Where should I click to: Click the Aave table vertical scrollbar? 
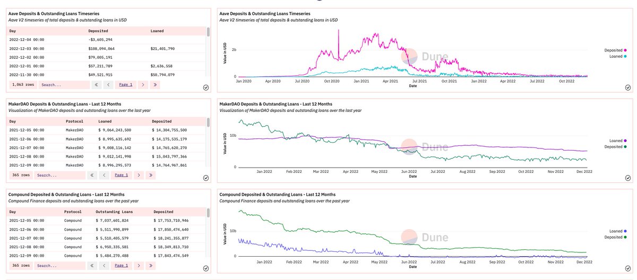[208, 32]
